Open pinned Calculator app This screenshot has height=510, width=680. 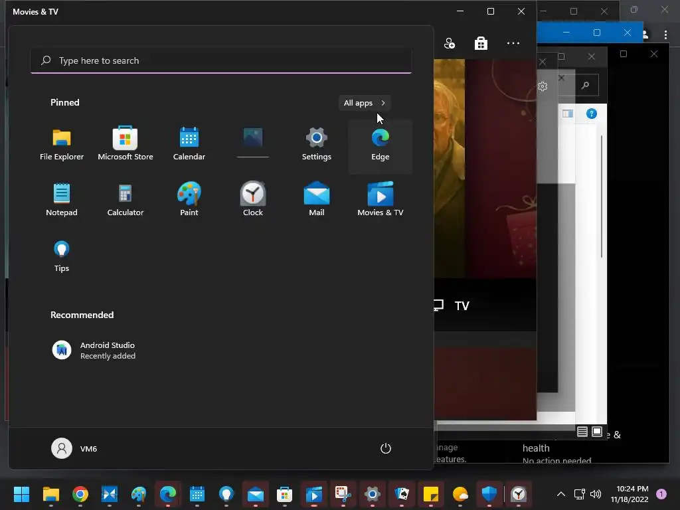(126, 201)
